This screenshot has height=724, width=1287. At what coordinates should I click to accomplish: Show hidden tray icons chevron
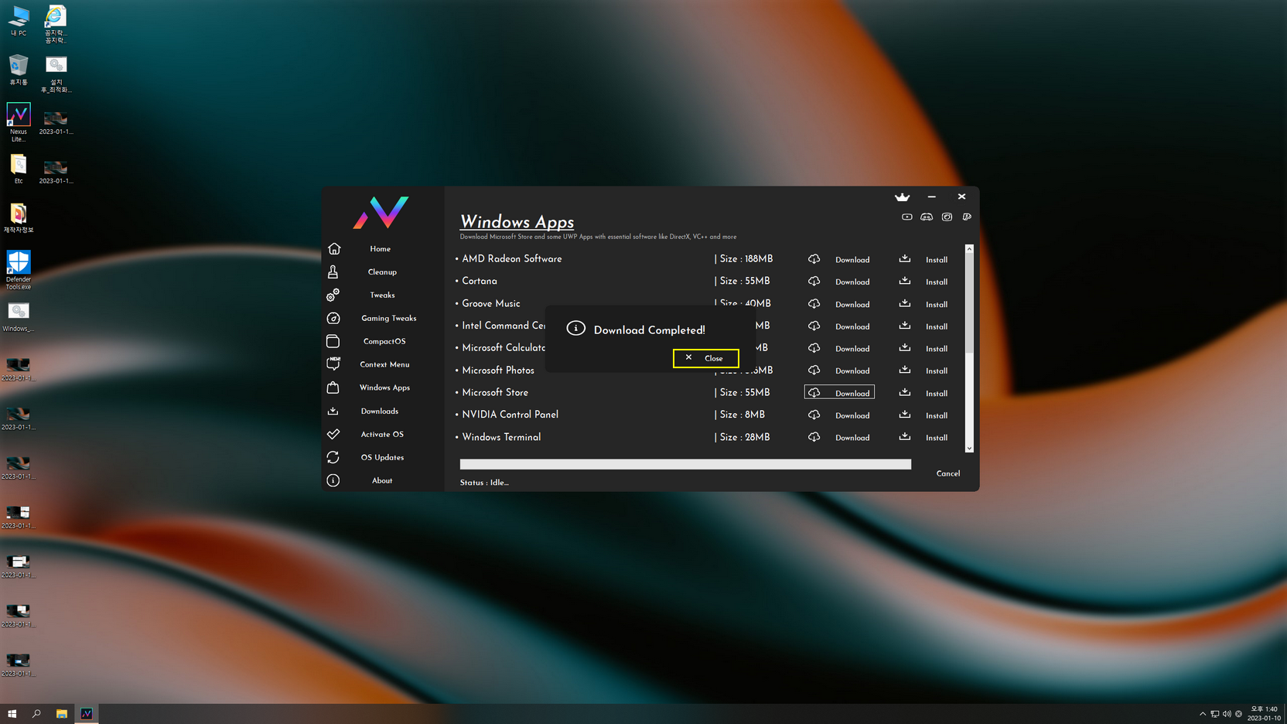(x=1203, y=714)
